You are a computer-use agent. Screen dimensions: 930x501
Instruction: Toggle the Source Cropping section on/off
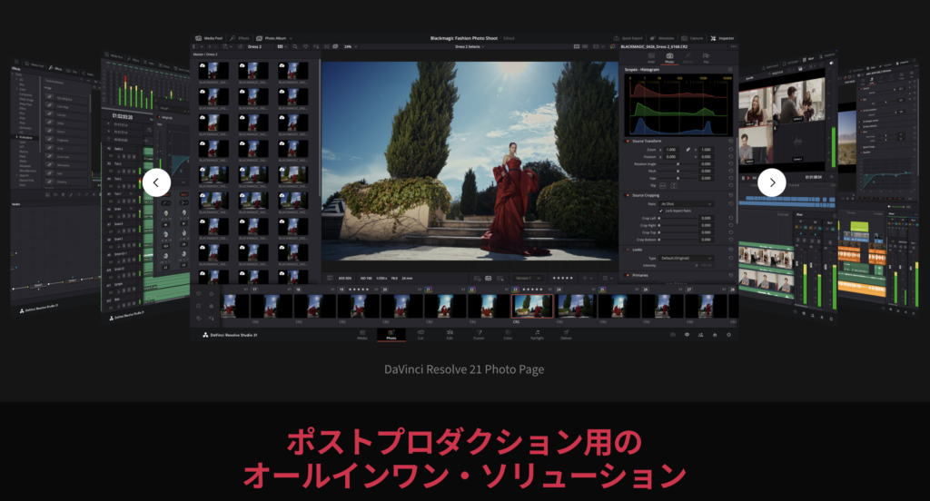(628, 195)
